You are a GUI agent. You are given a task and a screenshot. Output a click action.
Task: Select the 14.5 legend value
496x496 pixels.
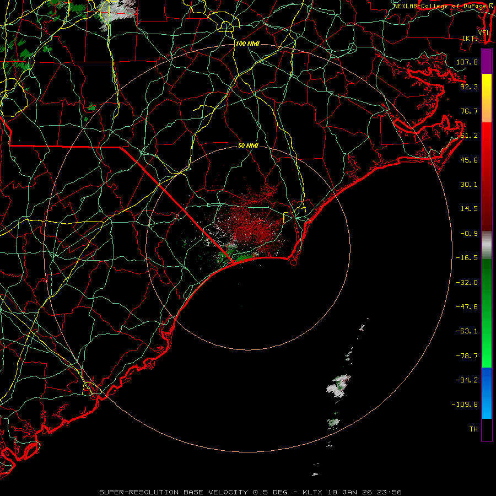tap(469, 209)
